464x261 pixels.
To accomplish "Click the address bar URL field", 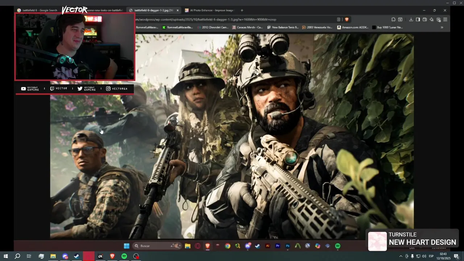I will click(x=235, y=20).
